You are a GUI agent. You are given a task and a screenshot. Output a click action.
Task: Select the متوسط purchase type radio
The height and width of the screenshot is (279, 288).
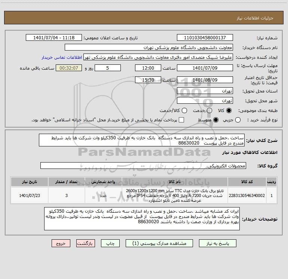coord(216,120)
